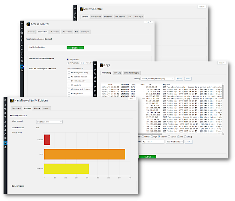
Task: Click the highlighted sidebar icon in the Geolocation window
Action: coord(22,66)
